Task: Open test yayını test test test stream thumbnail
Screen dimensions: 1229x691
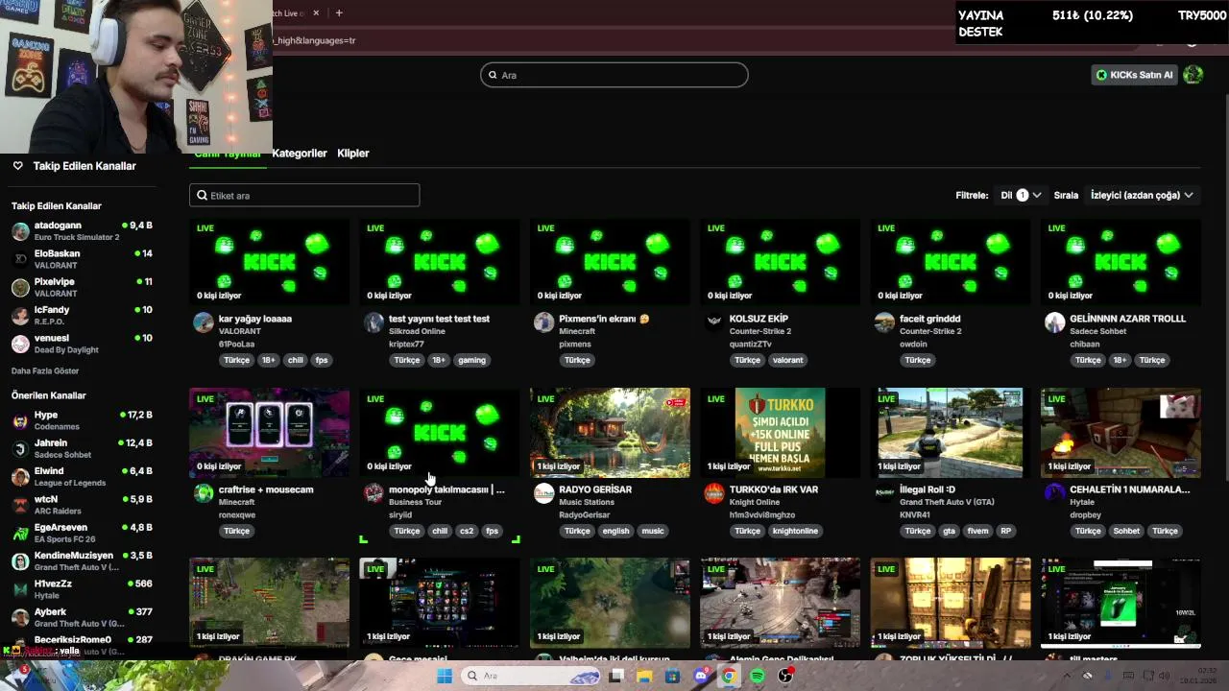Action: [440, 262]
